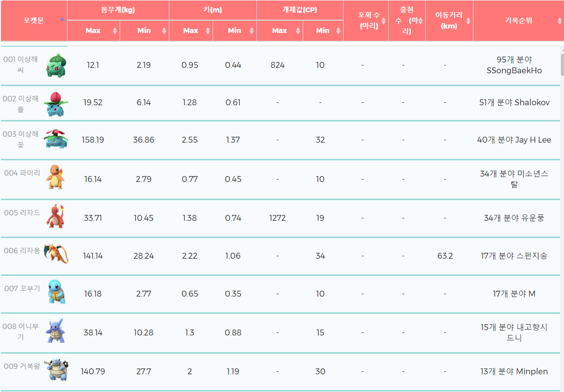Click the '17개 분야 M' record cell
564x392 pixels.
click(x=514, y=294)
